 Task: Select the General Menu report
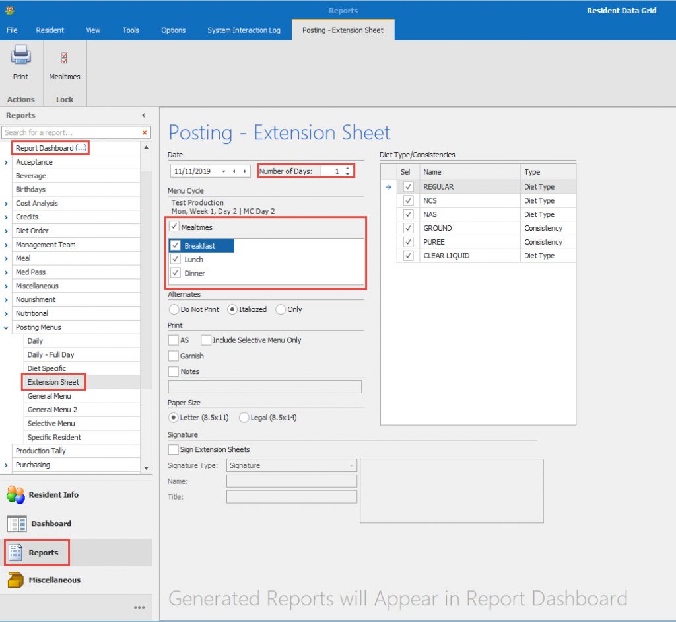point(49,396)
